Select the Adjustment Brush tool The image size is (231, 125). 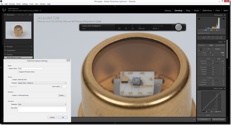(222, 38)
